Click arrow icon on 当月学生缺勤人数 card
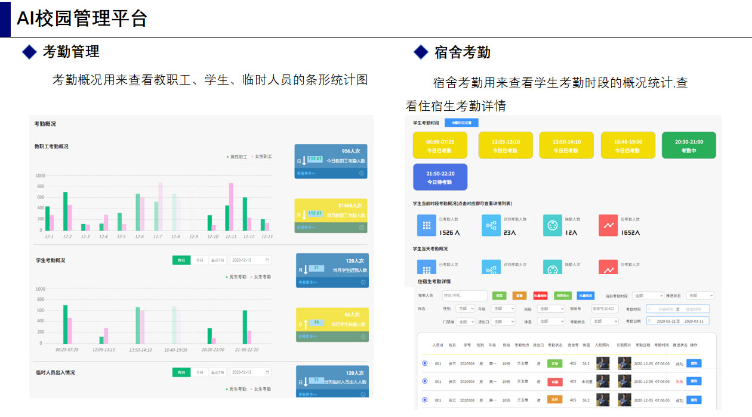Screen dimensions: 752x417 (363, 337)
